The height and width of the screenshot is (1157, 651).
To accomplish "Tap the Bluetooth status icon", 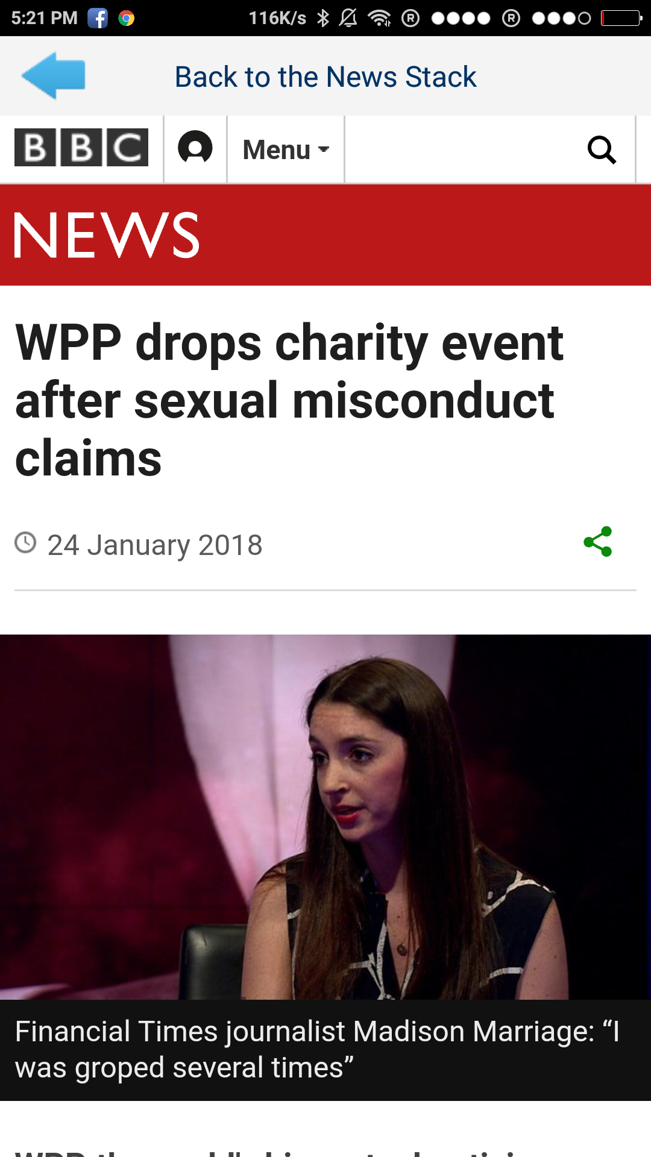I will tap(323, 18).
